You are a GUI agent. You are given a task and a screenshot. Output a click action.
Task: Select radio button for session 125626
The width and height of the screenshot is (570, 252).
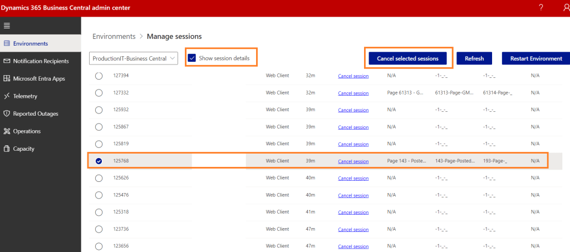coord(99,178)
